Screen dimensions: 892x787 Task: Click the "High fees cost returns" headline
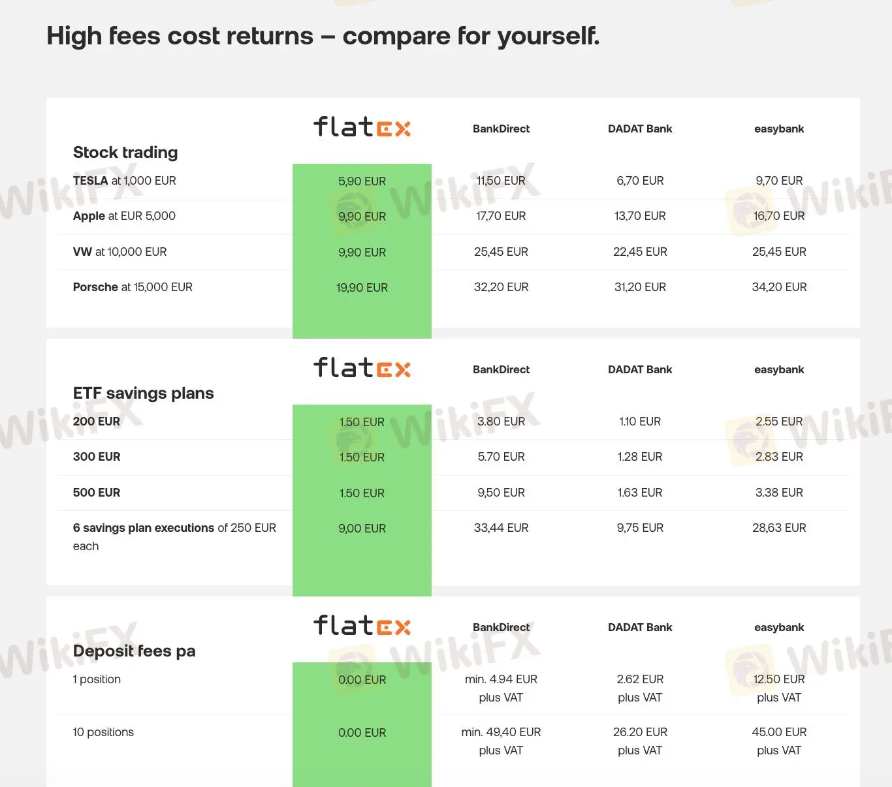(x=323, y=36)
